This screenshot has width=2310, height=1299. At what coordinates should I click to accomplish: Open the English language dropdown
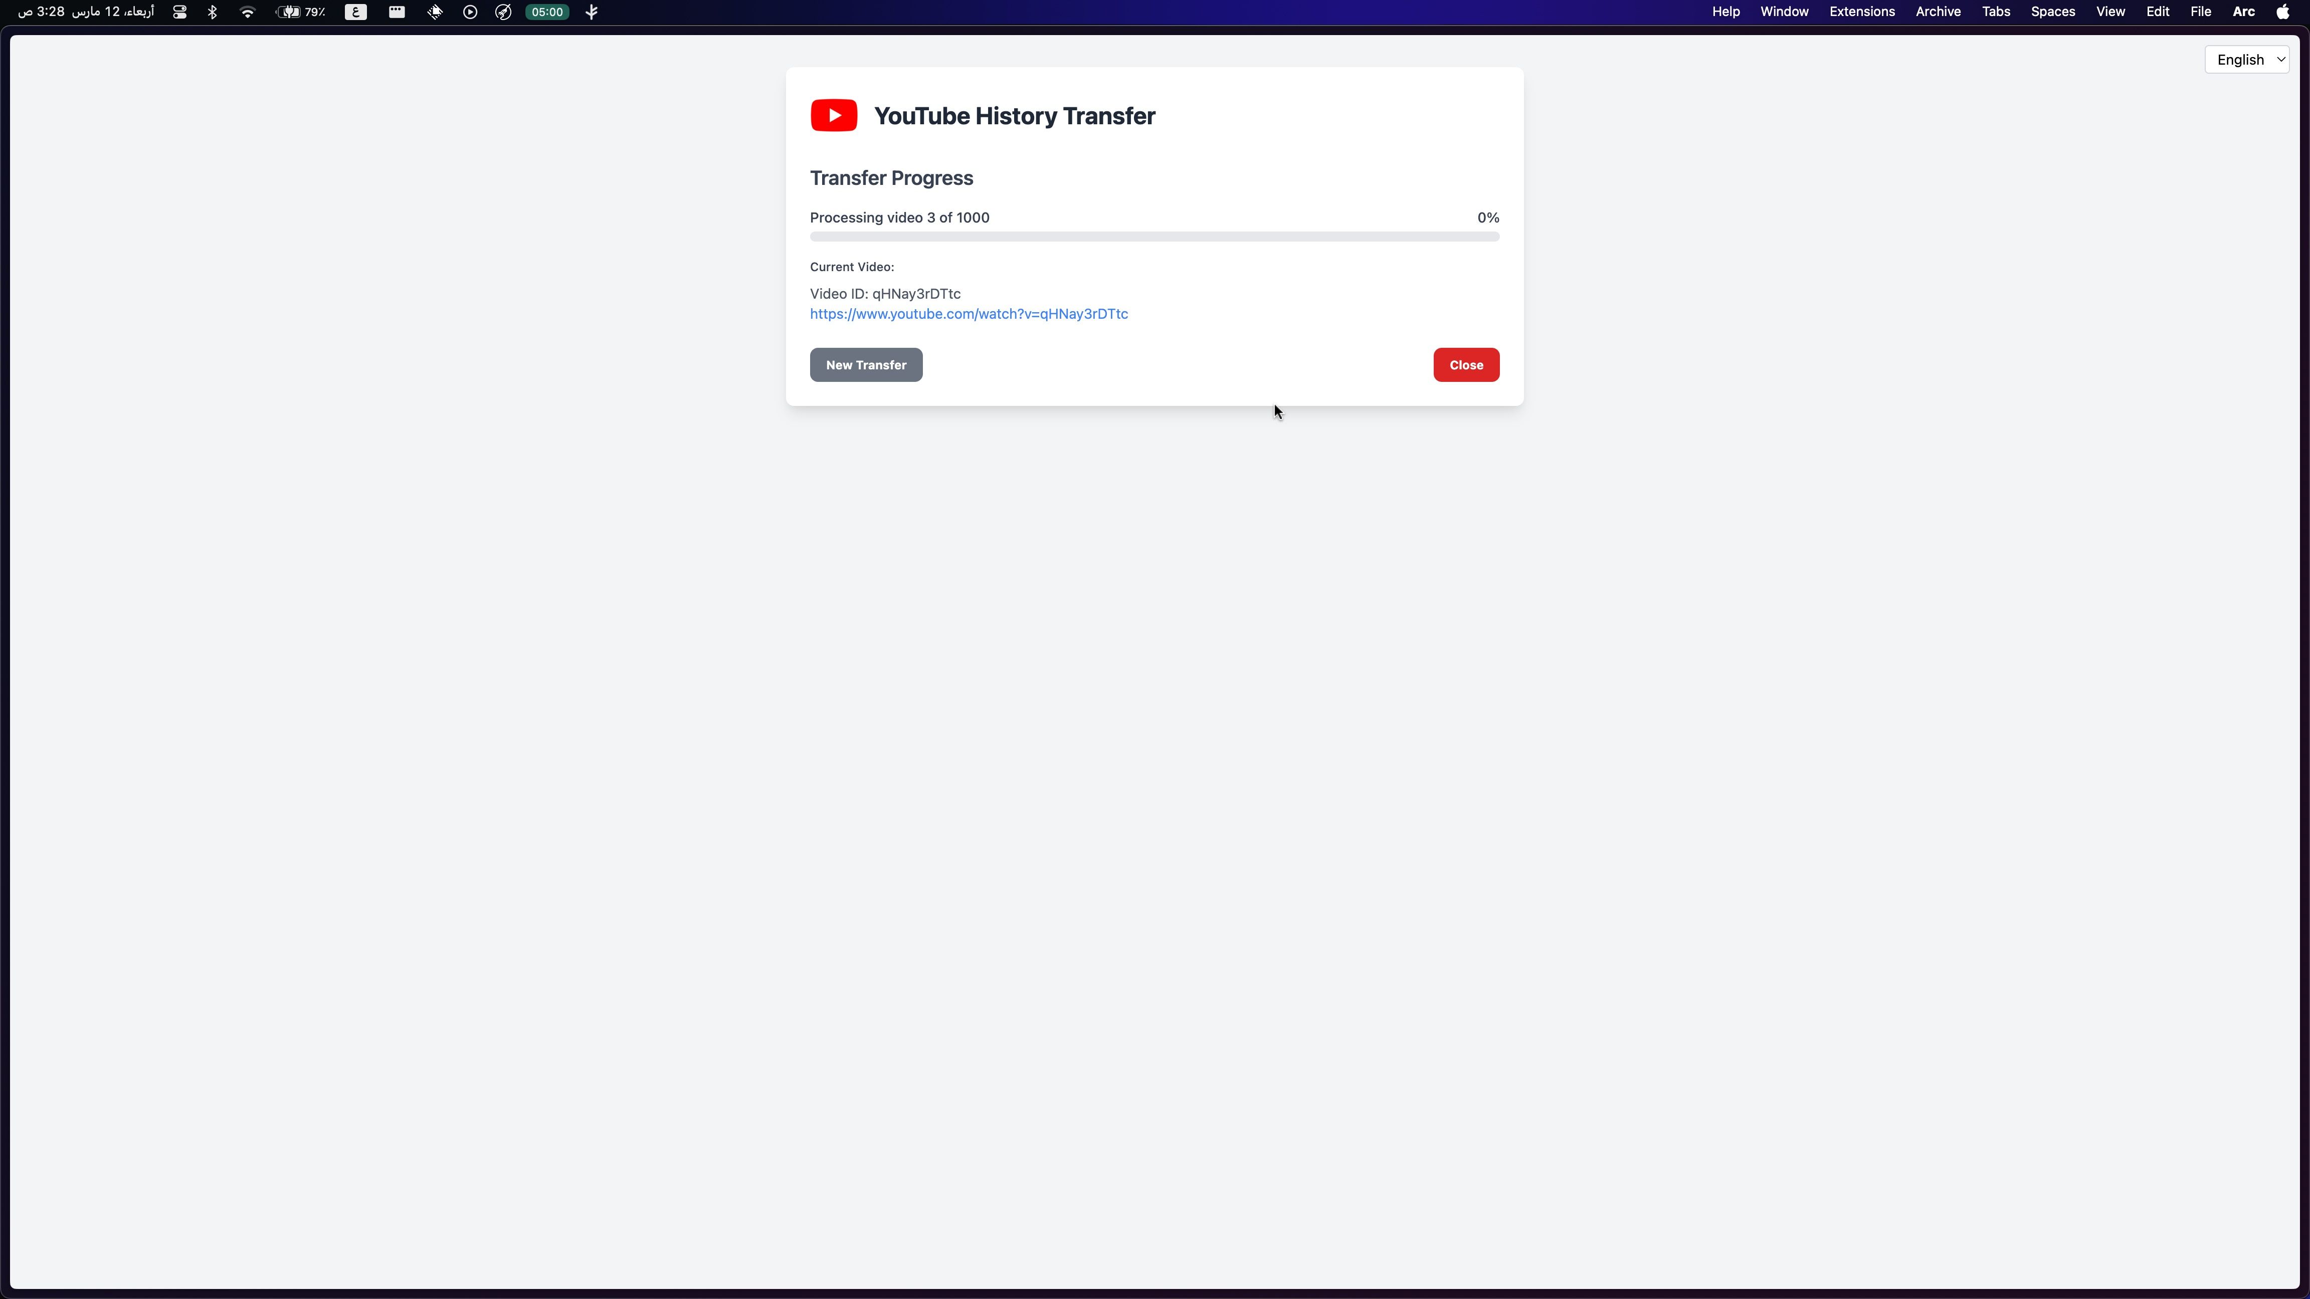2246,60
